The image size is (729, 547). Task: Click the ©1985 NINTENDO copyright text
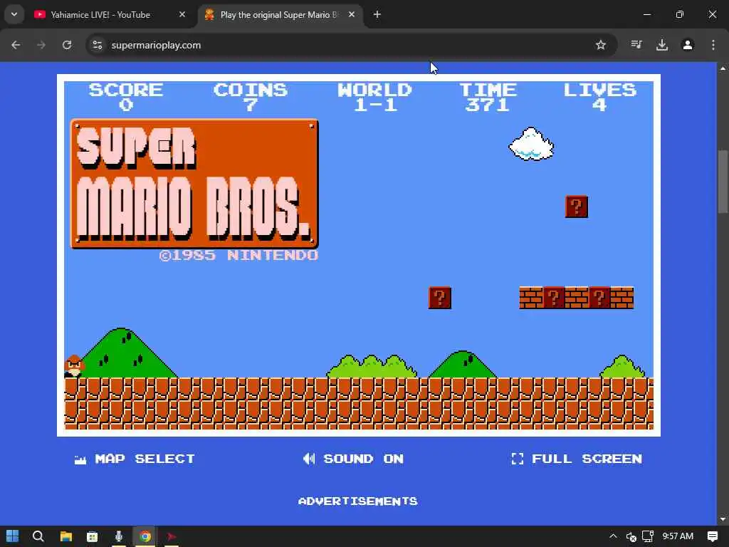238,256
